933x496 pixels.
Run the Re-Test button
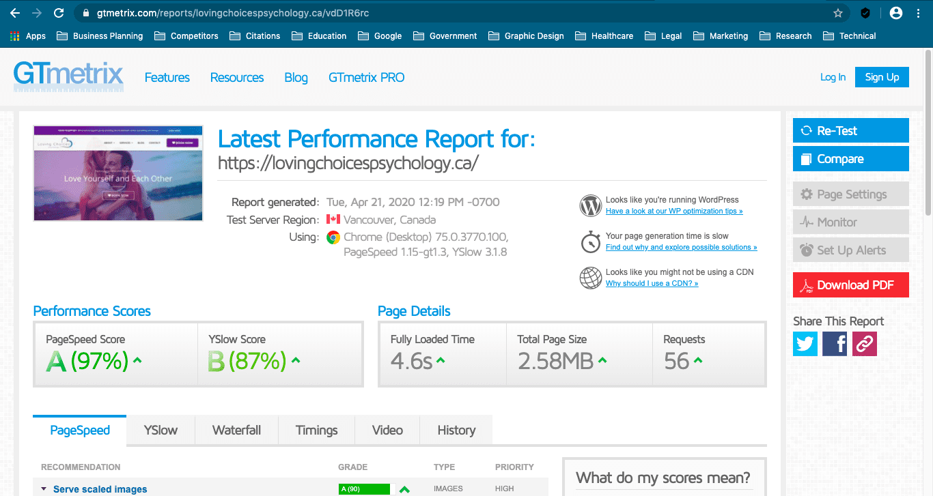851,130
